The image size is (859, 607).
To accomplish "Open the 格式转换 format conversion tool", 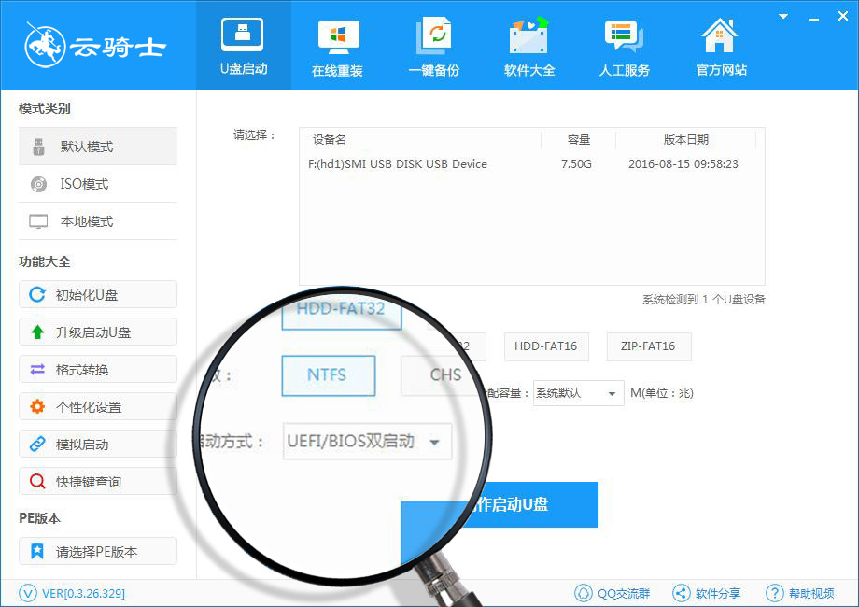I will [x=97, y=369].
